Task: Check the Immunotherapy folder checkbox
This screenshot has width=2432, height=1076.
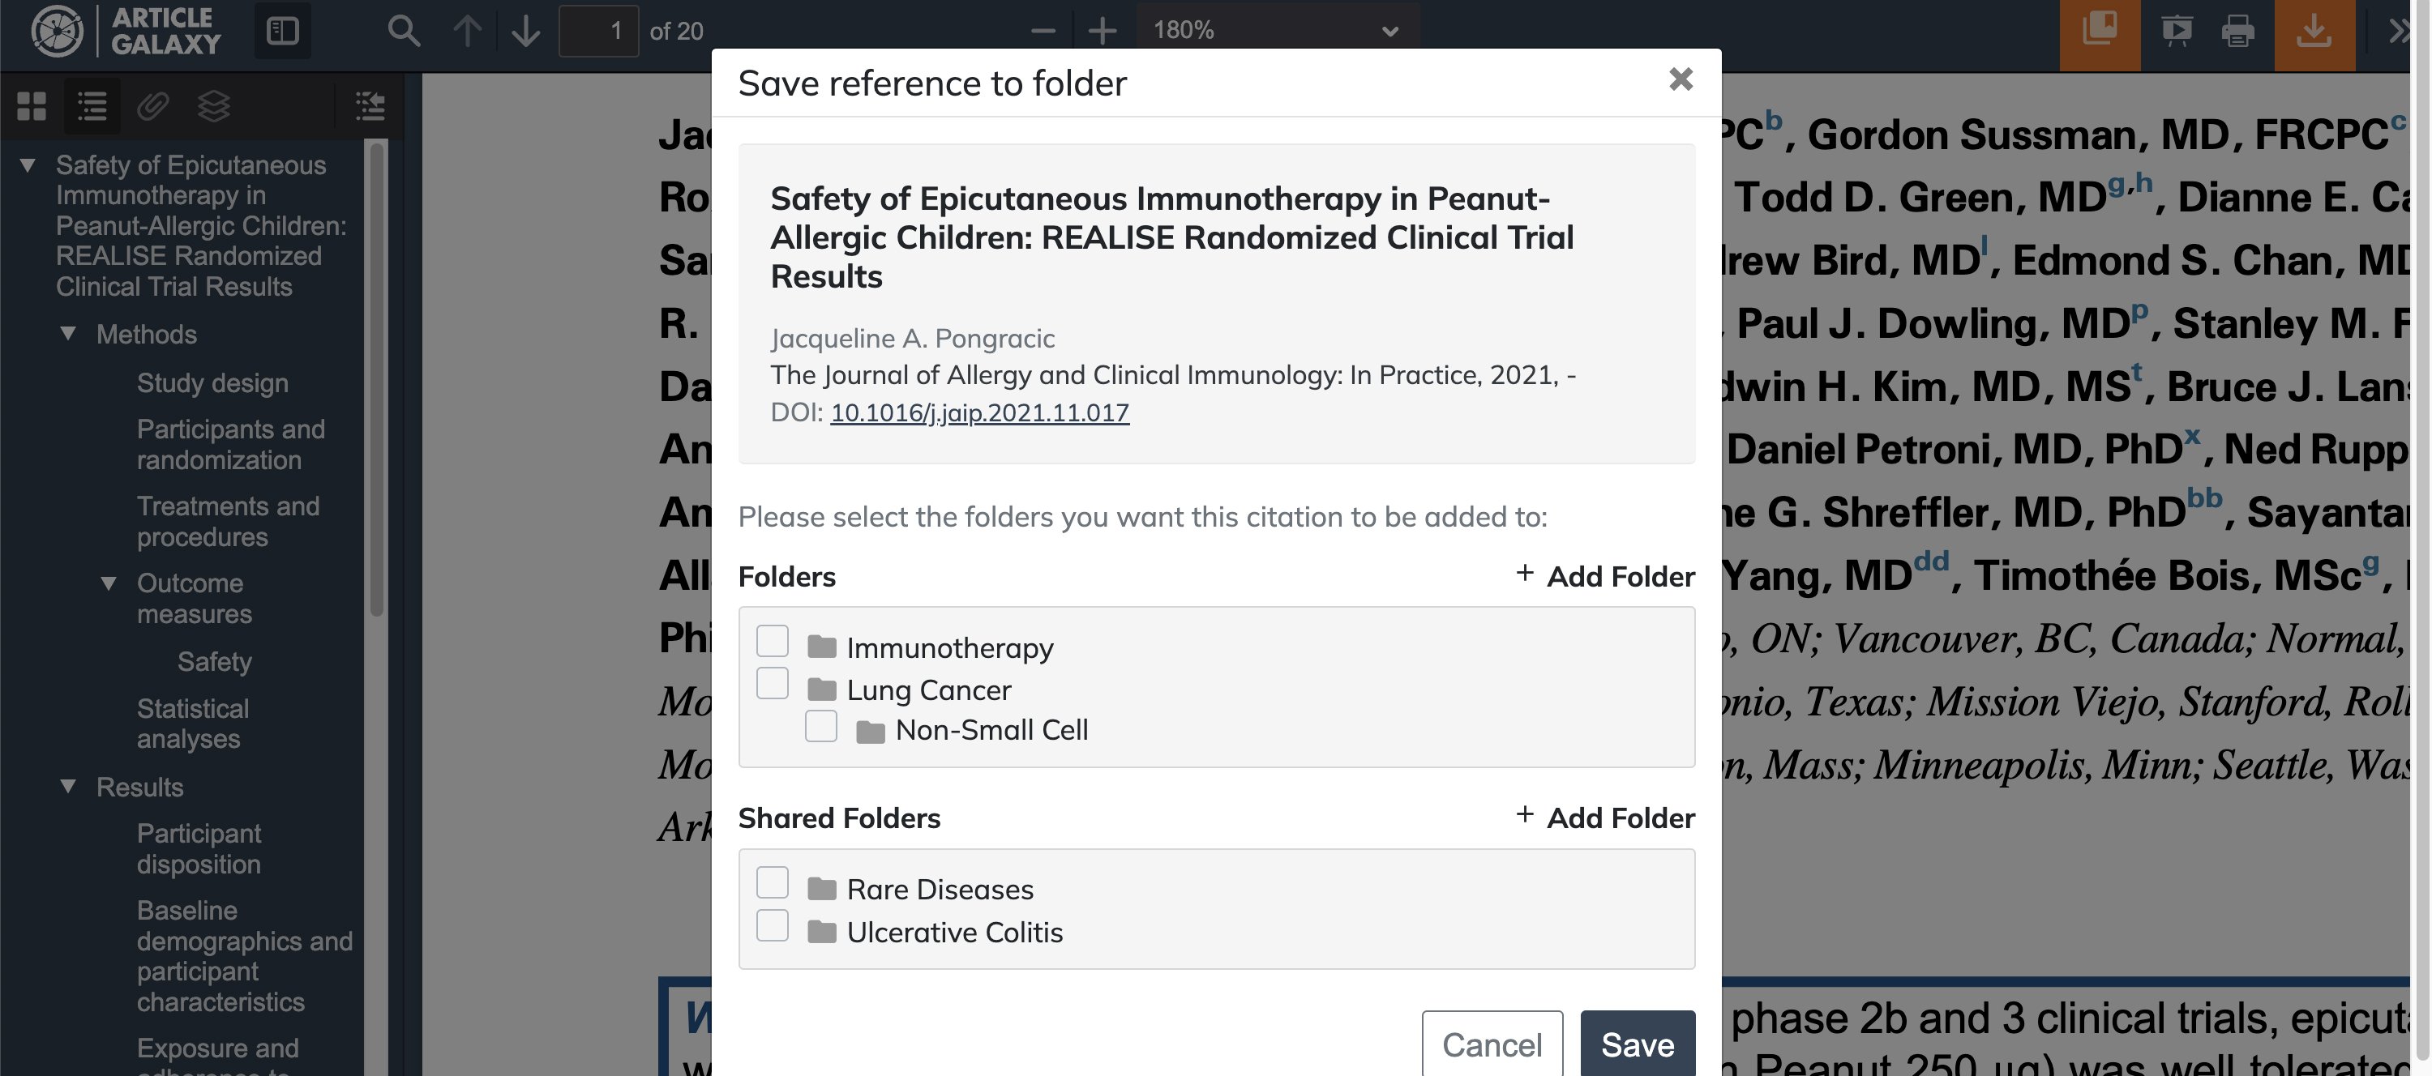Action: click(x=773, y=641)
